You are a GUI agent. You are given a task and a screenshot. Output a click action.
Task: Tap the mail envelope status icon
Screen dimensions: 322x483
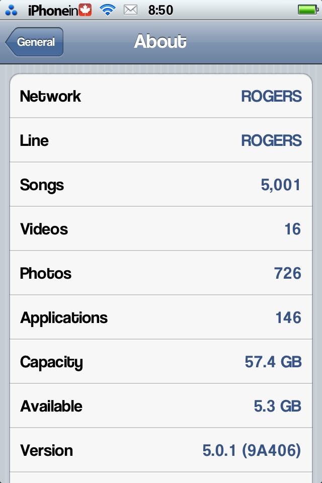(130, 10)
